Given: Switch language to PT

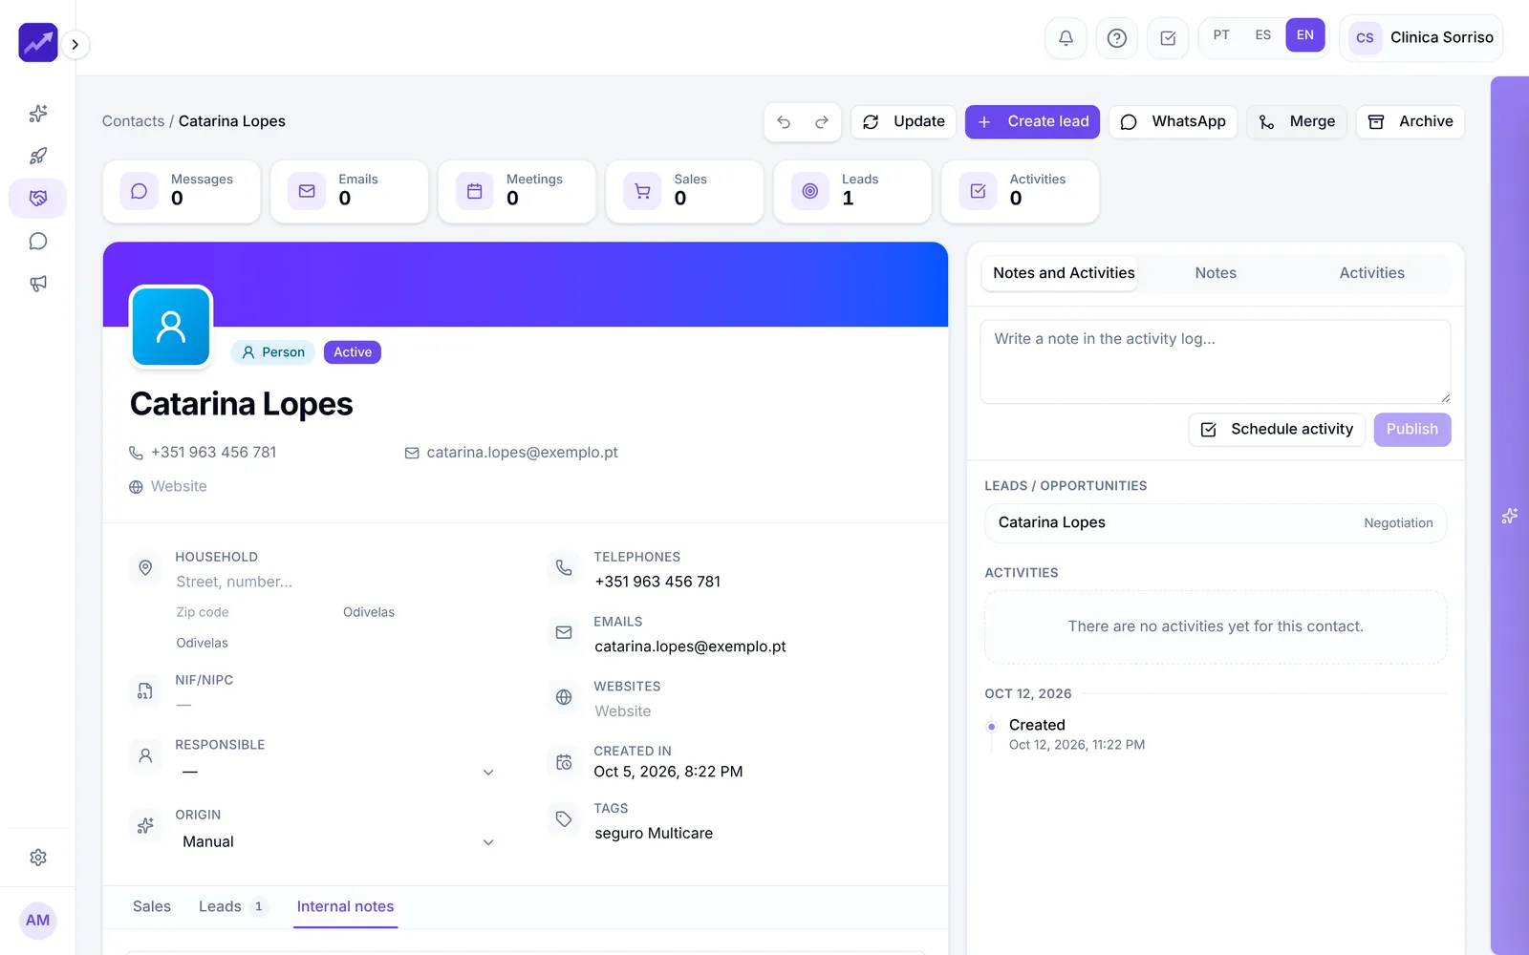Looking at the screenshot, I should 1221,35.
